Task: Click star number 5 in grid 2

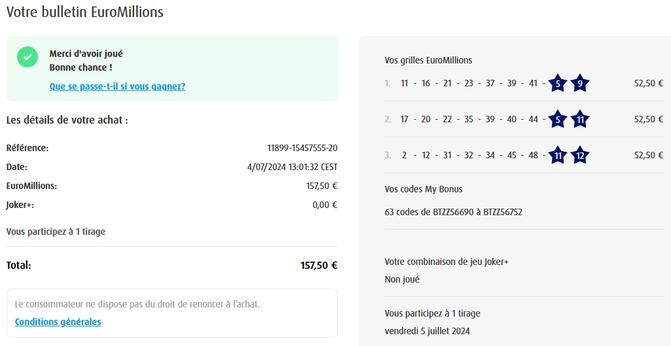Action: 557,120
